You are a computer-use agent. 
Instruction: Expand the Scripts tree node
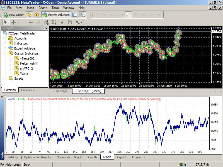click(5, 79)
